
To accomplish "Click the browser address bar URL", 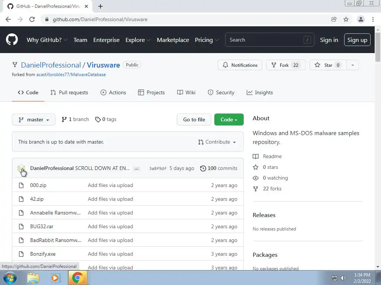I will (x=100, y=19).
